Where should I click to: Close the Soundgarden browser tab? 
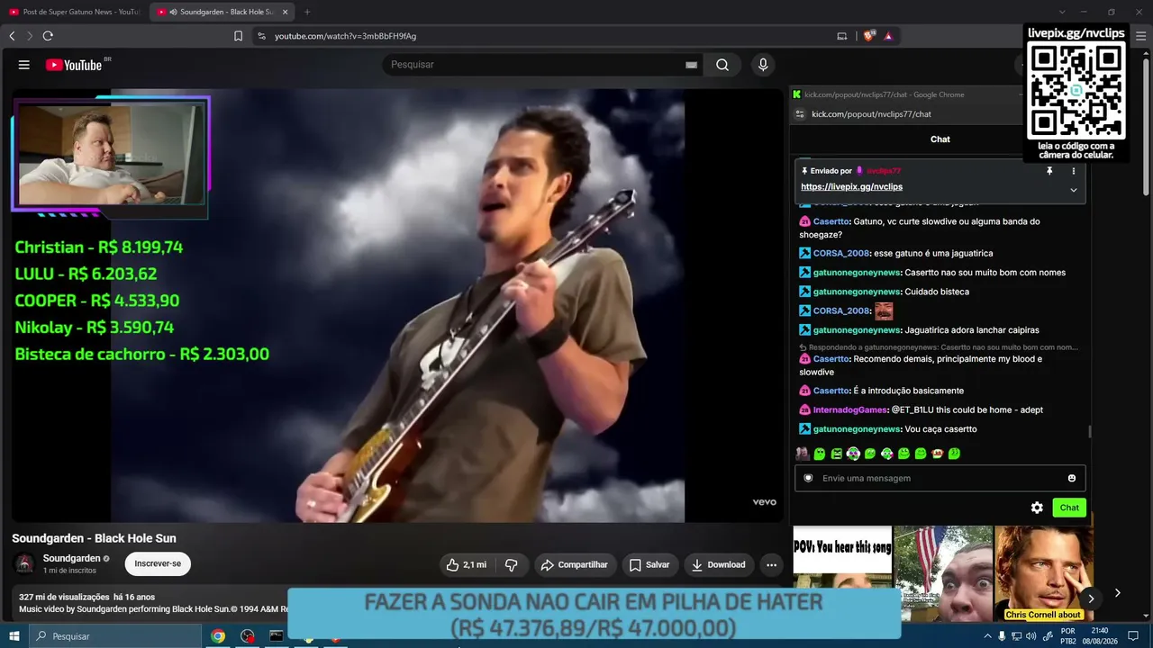(x=286, y=12)
